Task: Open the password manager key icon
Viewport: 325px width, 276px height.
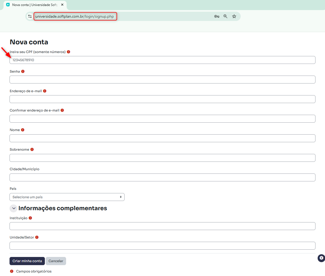Action: tap(217, 16)
